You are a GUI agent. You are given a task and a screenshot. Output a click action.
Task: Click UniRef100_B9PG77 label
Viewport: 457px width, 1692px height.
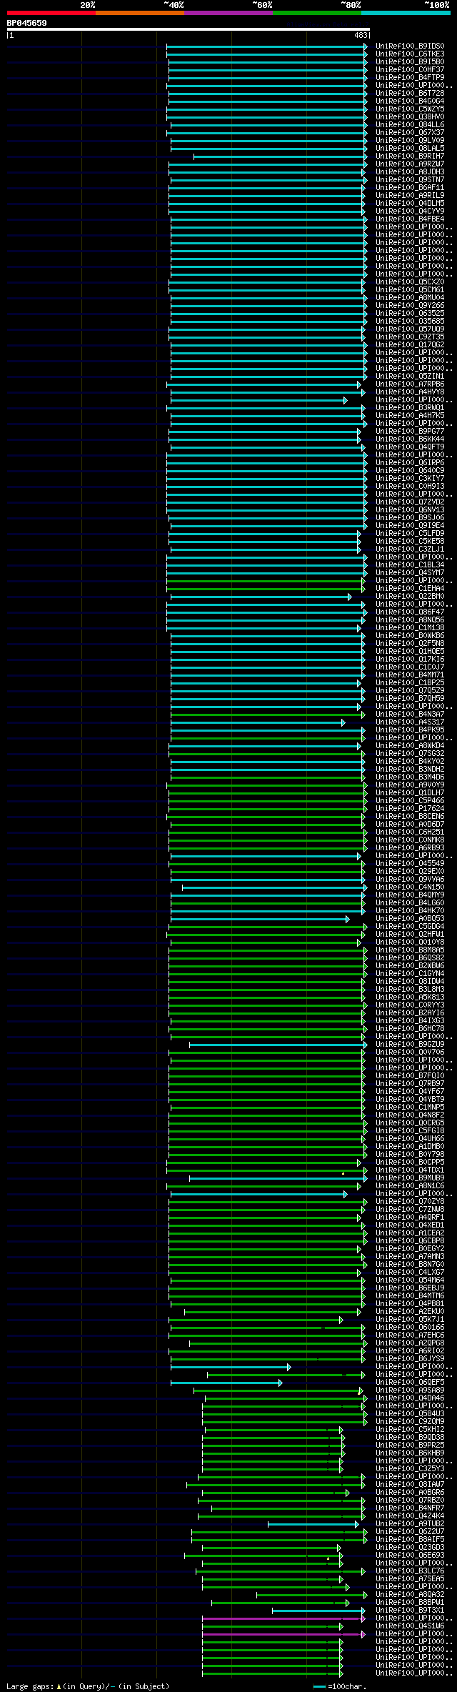click(x=410, y=431)
